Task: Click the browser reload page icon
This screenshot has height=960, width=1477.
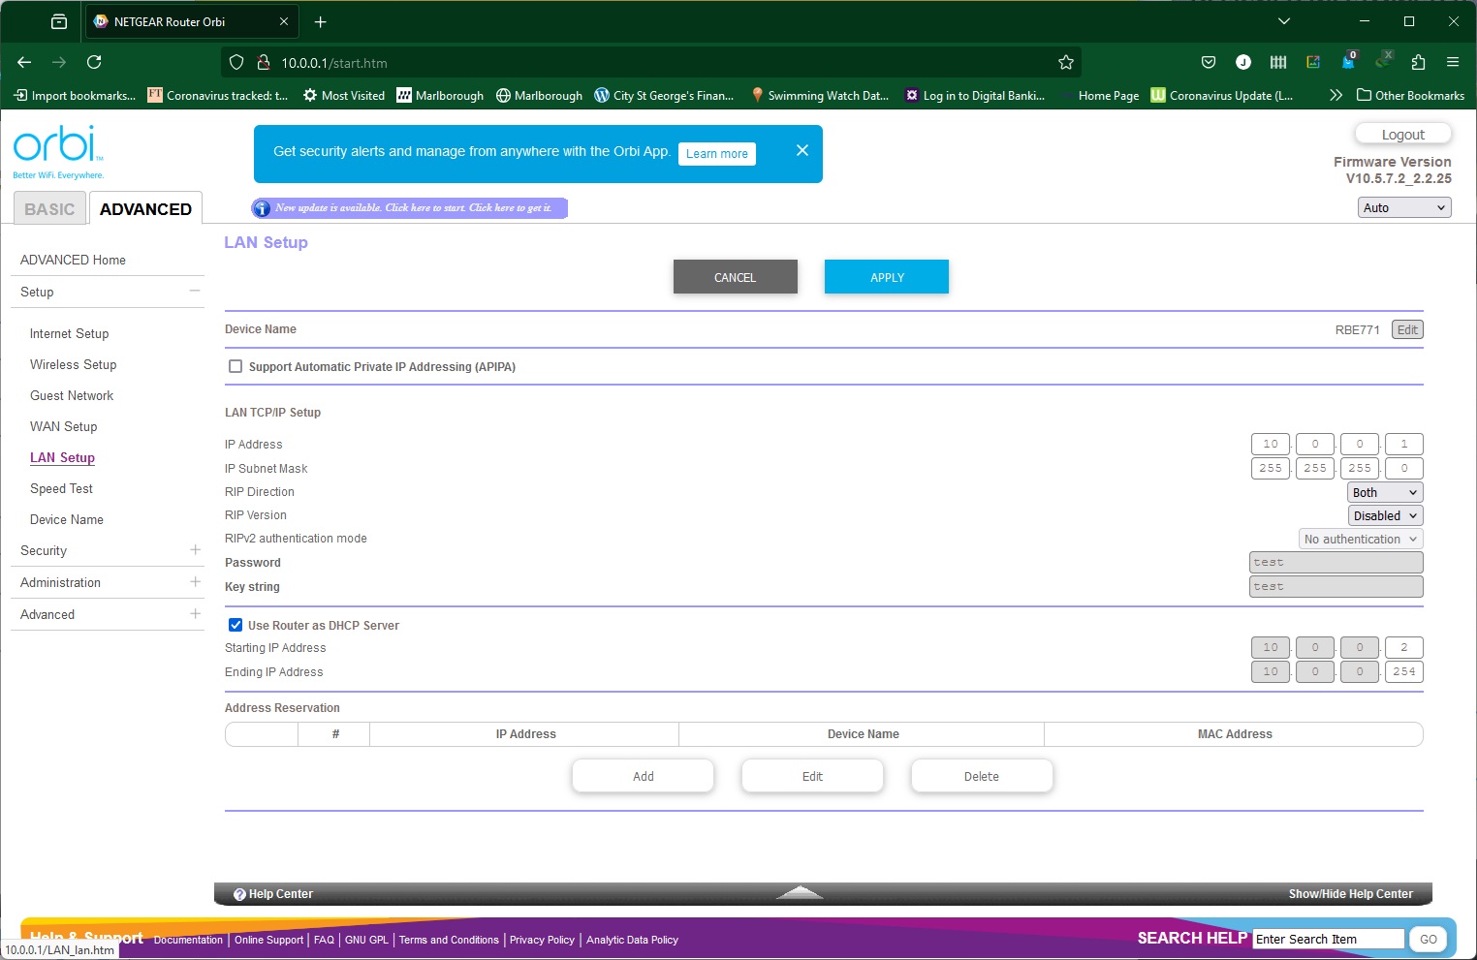Action: (94, 62)
